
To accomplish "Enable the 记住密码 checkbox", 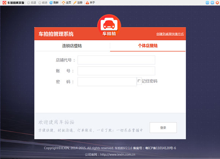I will click(x=139, y=81).
